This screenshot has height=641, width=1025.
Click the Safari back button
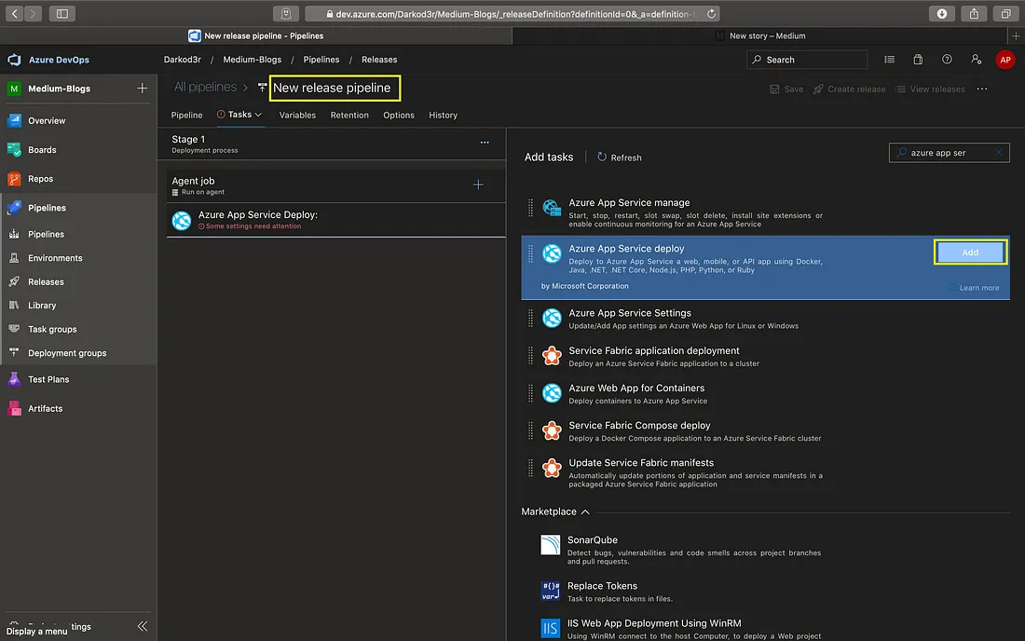click(14, 14)
